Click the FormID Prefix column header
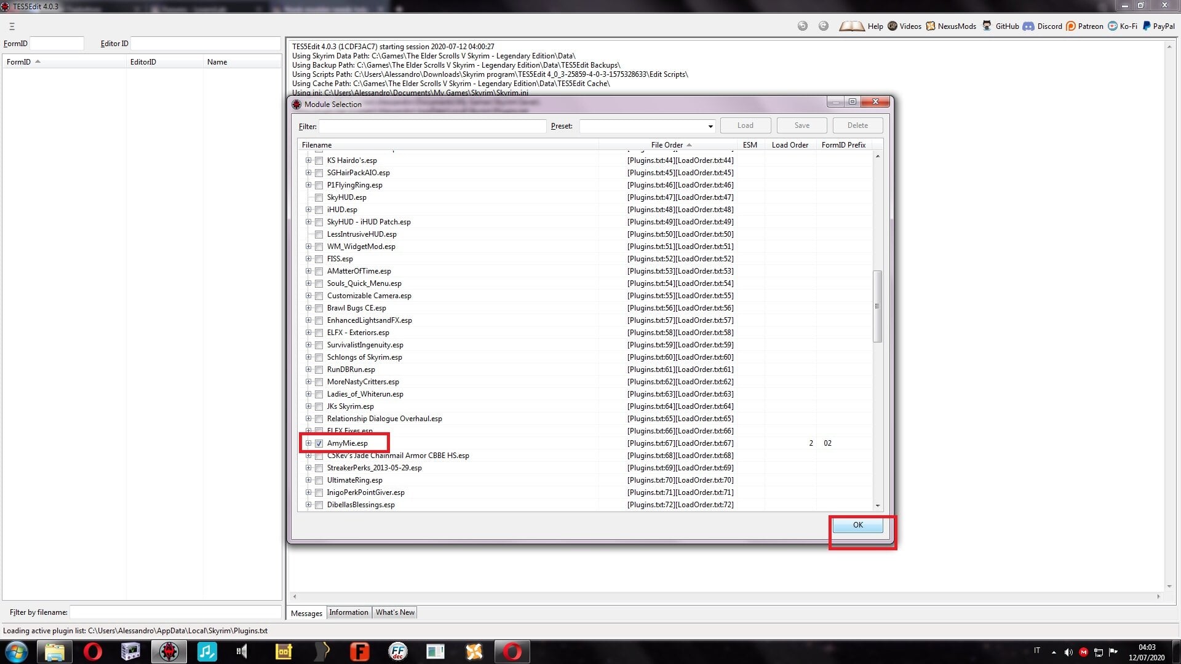Screen dimensions: 1181x664 [x=843, y=145]
